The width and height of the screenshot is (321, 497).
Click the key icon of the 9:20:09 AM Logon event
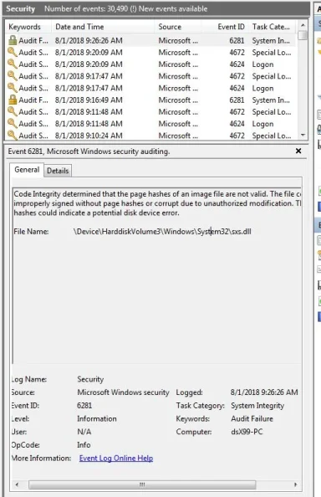tap(13, 64)
